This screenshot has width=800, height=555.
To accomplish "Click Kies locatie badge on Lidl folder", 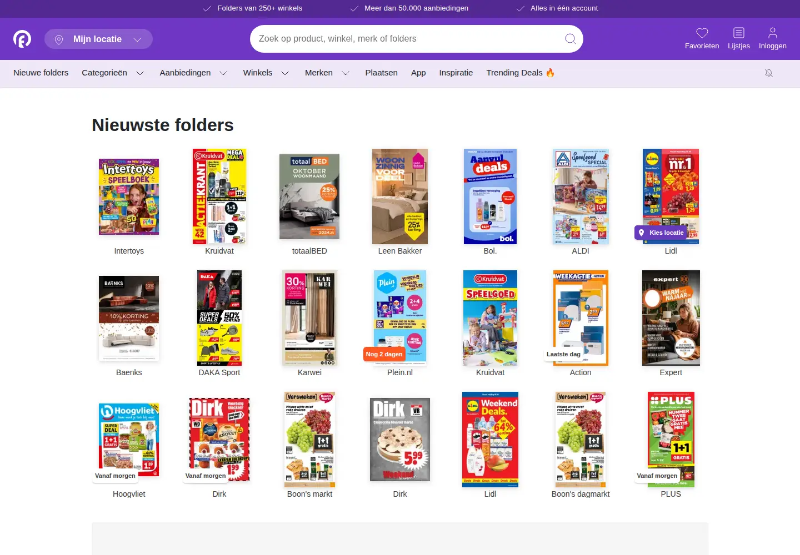I will point(661,233).
